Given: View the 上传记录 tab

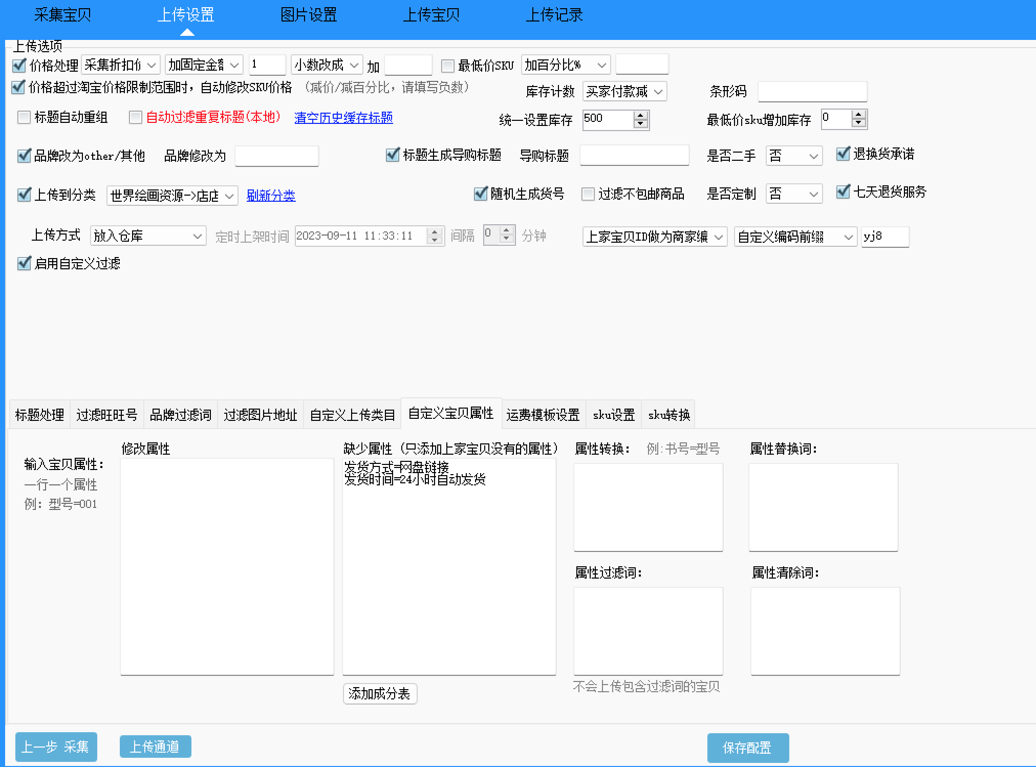Looking at the screenshot, I should (x=554, y=15).
